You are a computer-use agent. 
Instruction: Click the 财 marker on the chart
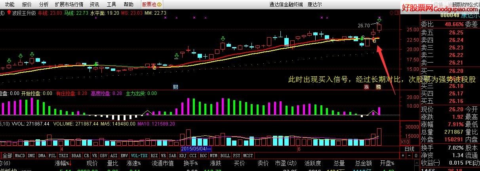pos(176,87)
